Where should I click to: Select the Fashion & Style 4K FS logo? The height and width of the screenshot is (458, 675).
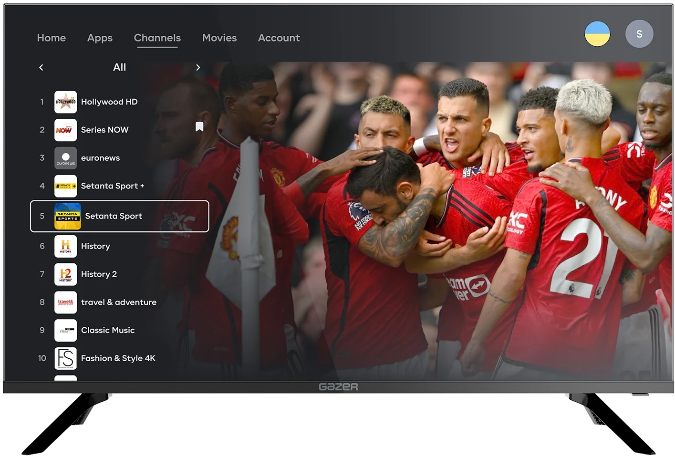pyautogui.click(x=65, y=358)
